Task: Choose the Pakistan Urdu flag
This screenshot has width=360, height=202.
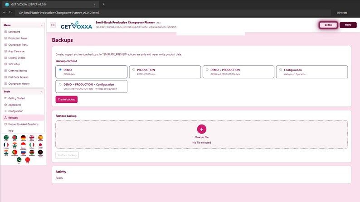Action: point(19,160)
